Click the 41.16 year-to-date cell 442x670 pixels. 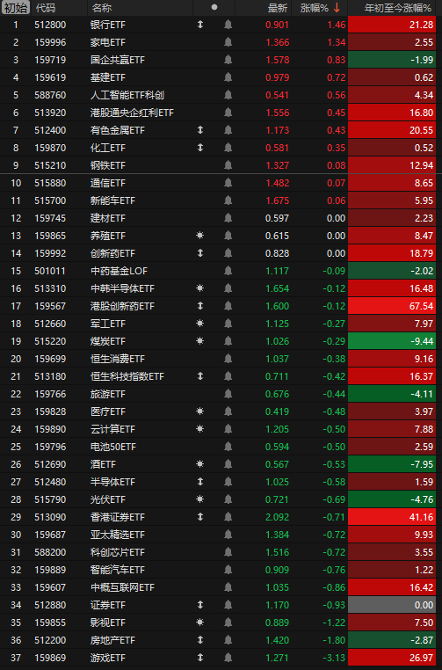click(x=392, y=517)
